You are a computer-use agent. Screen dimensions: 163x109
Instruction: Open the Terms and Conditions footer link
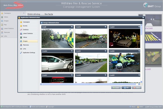tap(37, 107)
